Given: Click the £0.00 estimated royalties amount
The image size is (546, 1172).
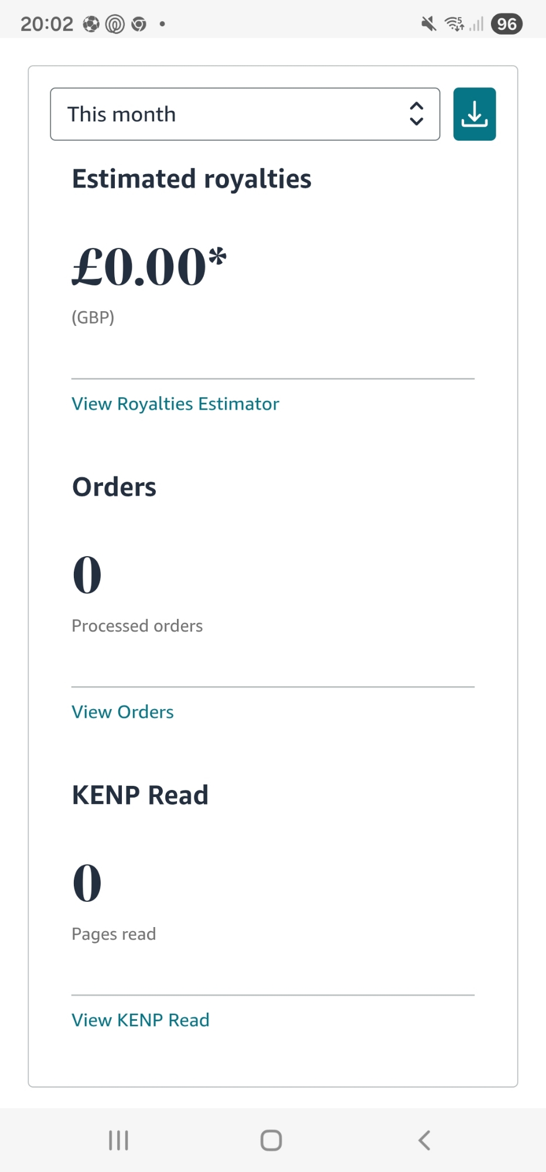Looking at the screenshot, I should pyautogui.click(x=149, y=267).
